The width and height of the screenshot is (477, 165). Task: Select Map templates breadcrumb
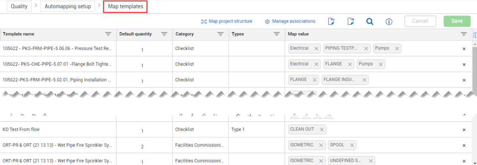126,6
